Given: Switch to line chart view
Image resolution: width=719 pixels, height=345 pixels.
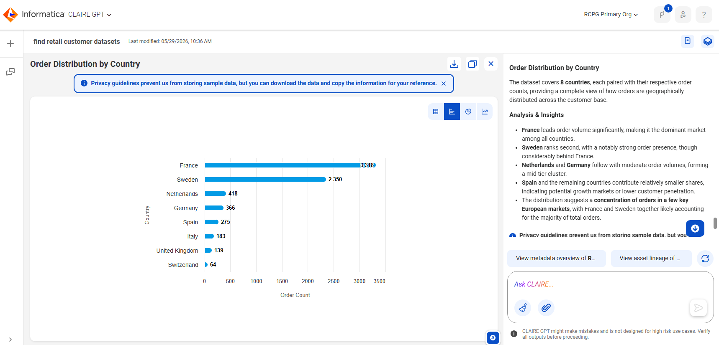Looking at the screenshot, I should click(485, 112).
